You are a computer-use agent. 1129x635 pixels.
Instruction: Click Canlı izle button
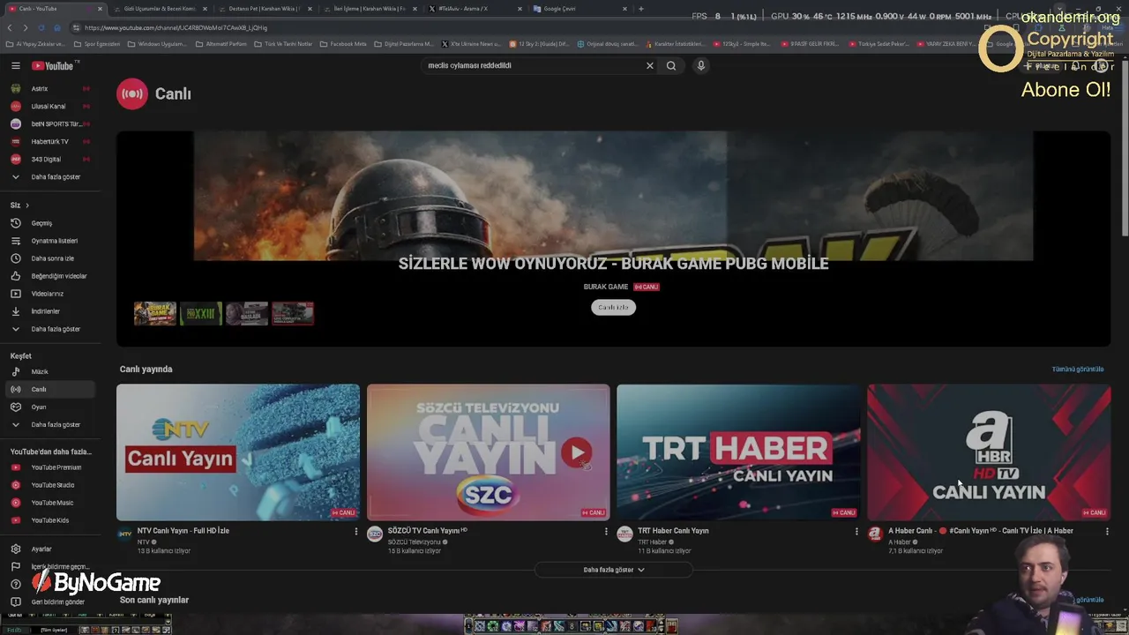tap(613, 307)
